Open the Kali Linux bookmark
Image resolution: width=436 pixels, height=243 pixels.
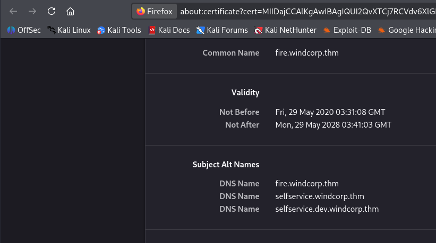click(x=69, y=30)
